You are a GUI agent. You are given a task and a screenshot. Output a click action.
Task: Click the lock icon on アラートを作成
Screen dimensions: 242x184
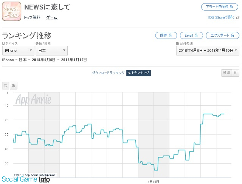(x=231, y=7)
